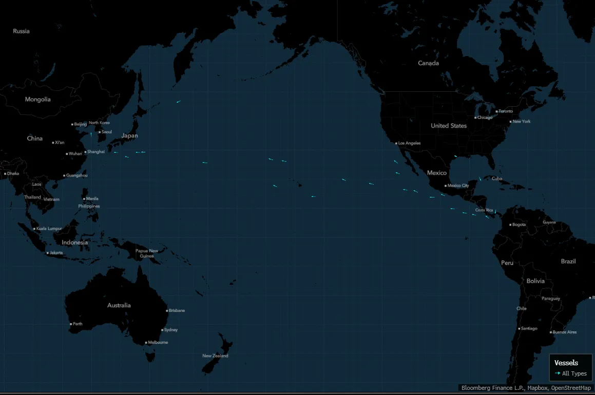595x395 pixels.
Task: Click the Chicago city label
Action: pos(485,117)
